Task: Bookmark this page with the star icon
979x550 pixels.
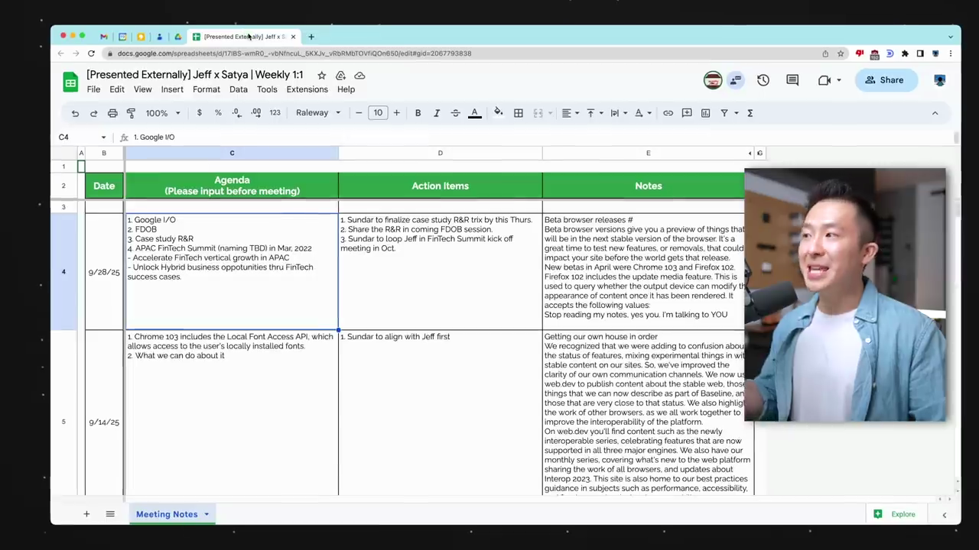Action: 841,53
